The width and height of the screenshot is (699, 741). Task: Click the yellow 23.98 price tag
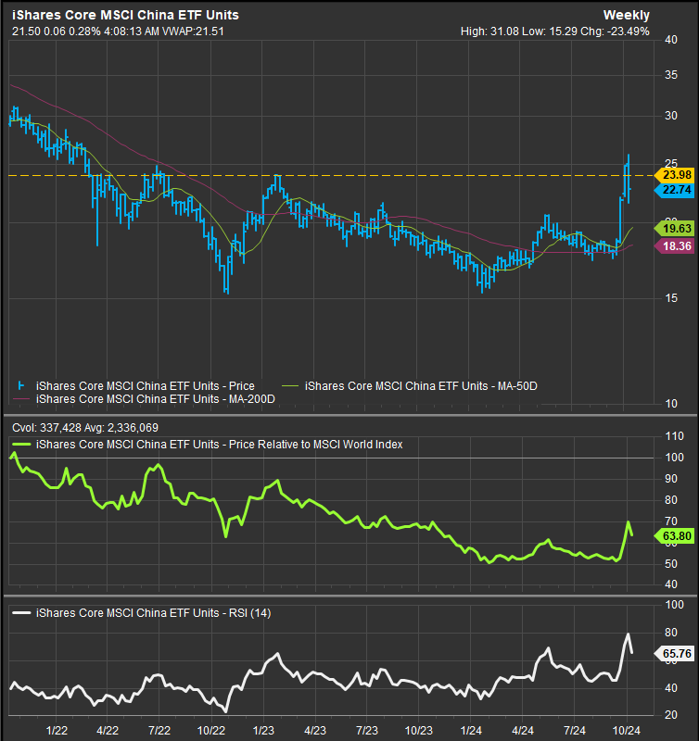[677, 175]
